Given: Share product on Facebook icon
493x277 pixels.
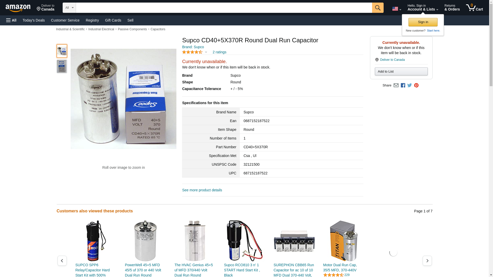Looking at the screenshot, I should [x=403, y=85].
